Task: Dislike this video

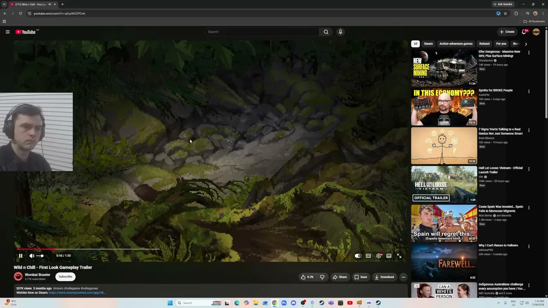Action: pos(322,277)
